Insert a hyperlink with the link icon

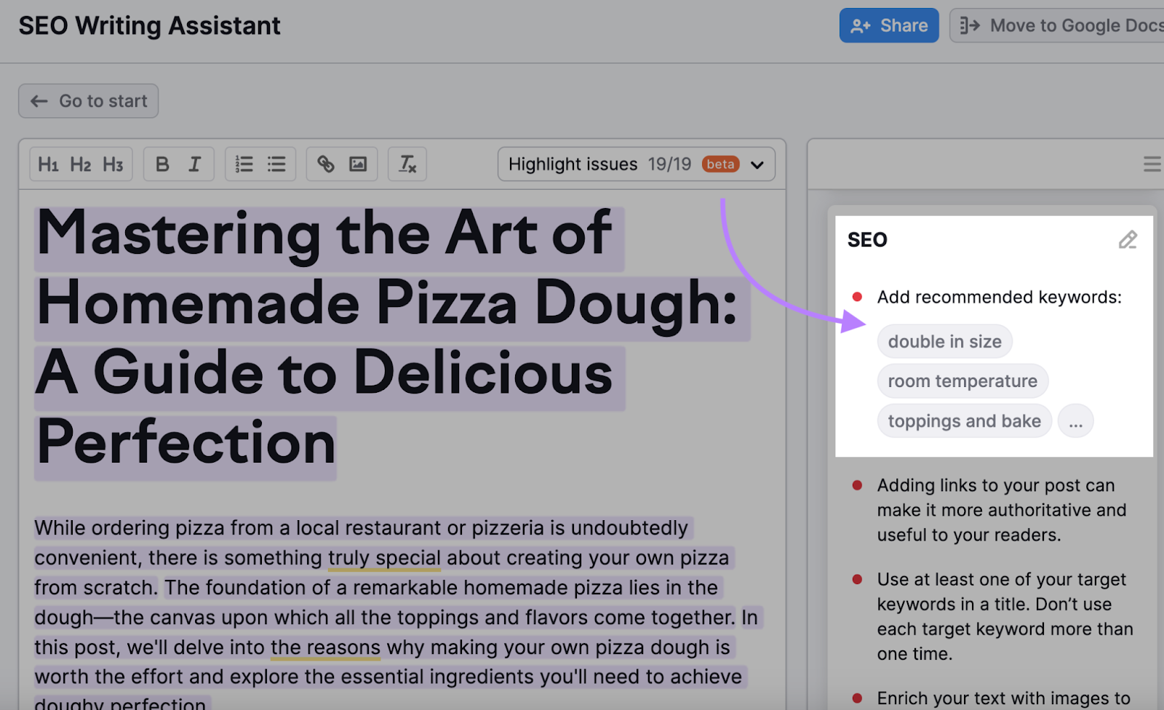pyautogui.click(x=325, y=164)
